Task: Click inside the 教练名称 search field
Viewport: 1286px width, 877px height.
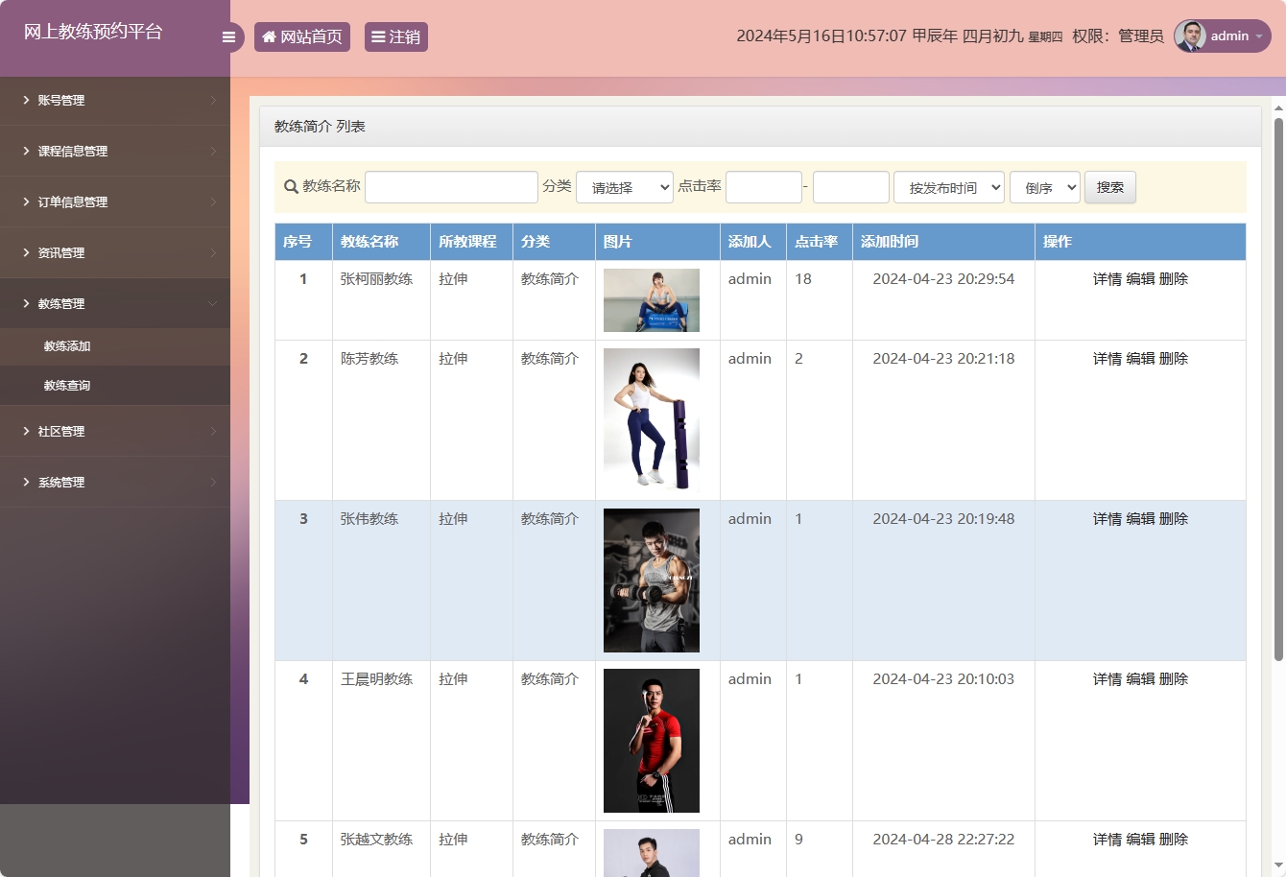Action: click(x=450, y=187)
